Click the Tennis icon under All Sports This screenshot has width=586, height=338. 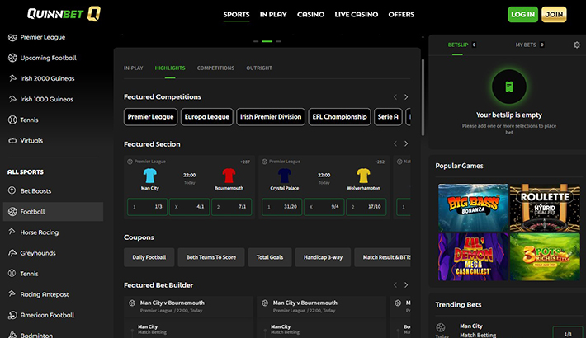(12, 274)
